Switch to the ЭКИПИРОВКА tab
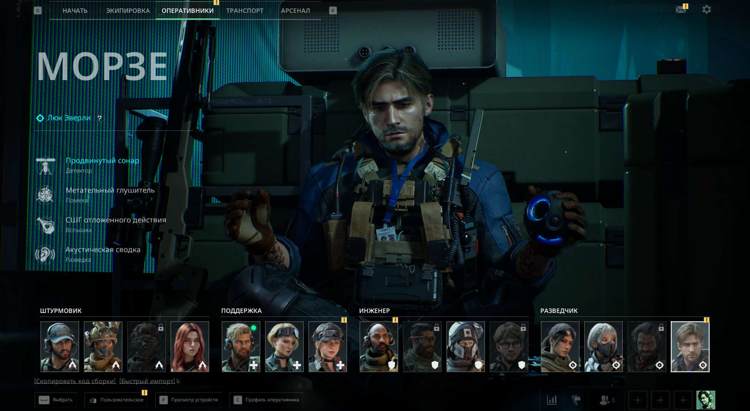This screenshot has width=750, height=411. coord(128,11)
